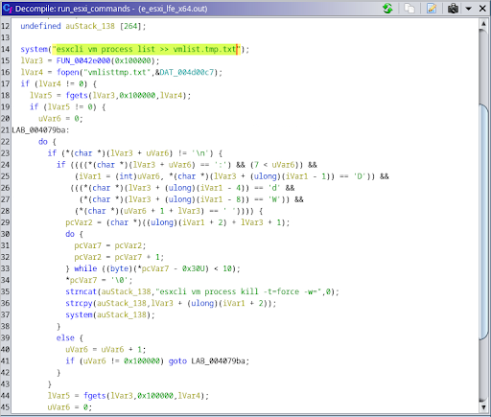Click pcVar7 = pcVar2 on line 31
The image size is (491, 417).
(110, 245)
